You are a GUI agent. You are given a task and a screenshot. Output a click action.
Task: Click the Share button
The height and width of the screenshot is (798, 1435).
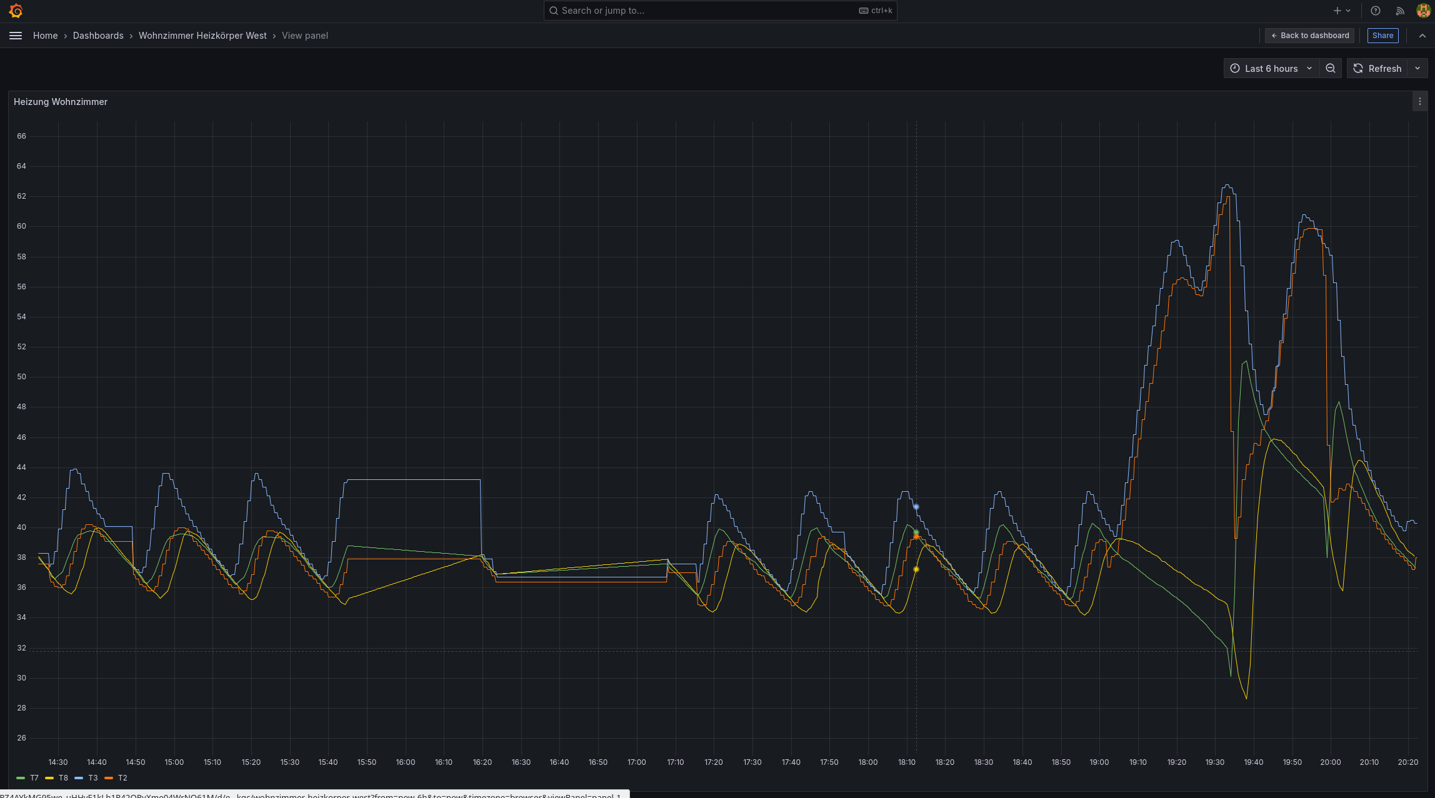point(1382,36)
